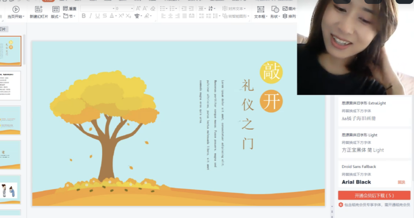This screenshot has height=218, width=414.
Task: Toggle italic formatting (I)
Action: [x=90, y=16]
